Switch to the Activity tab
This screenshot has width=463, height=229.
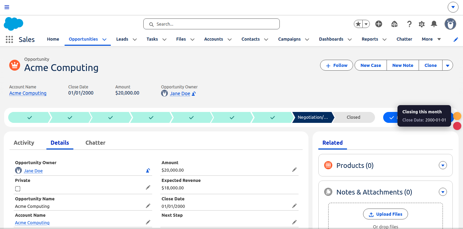pyautogui.click(x=24, y=143)
